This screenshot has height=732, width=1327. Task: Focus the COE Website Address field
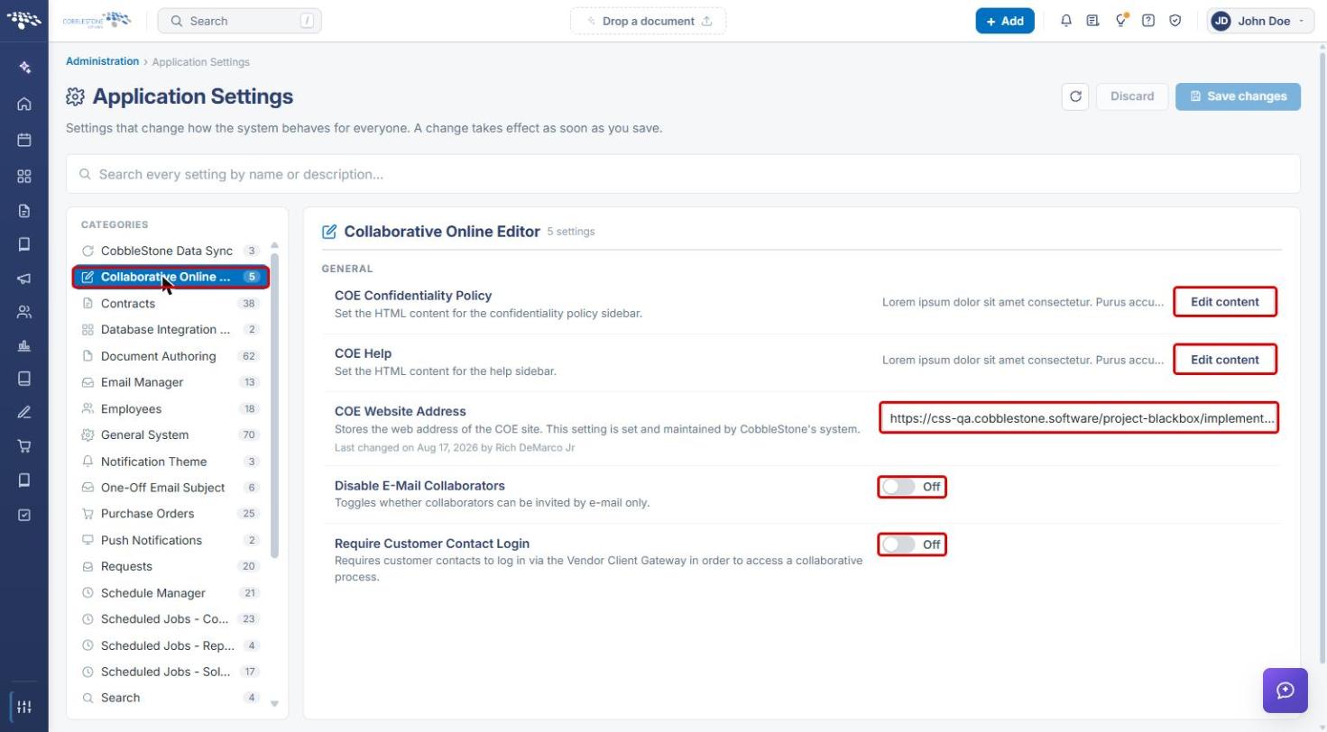[x=1079, y=418]
